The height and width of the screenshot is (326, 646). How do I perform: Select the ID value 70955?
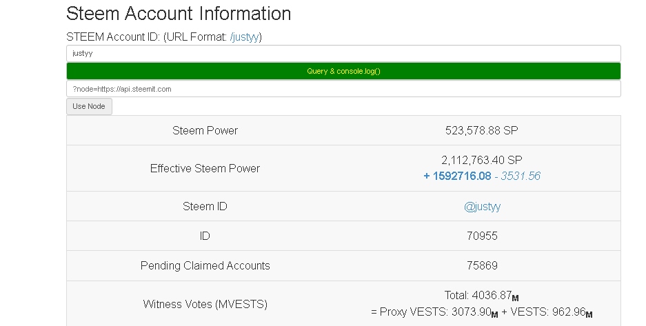(x=482, y=236)
